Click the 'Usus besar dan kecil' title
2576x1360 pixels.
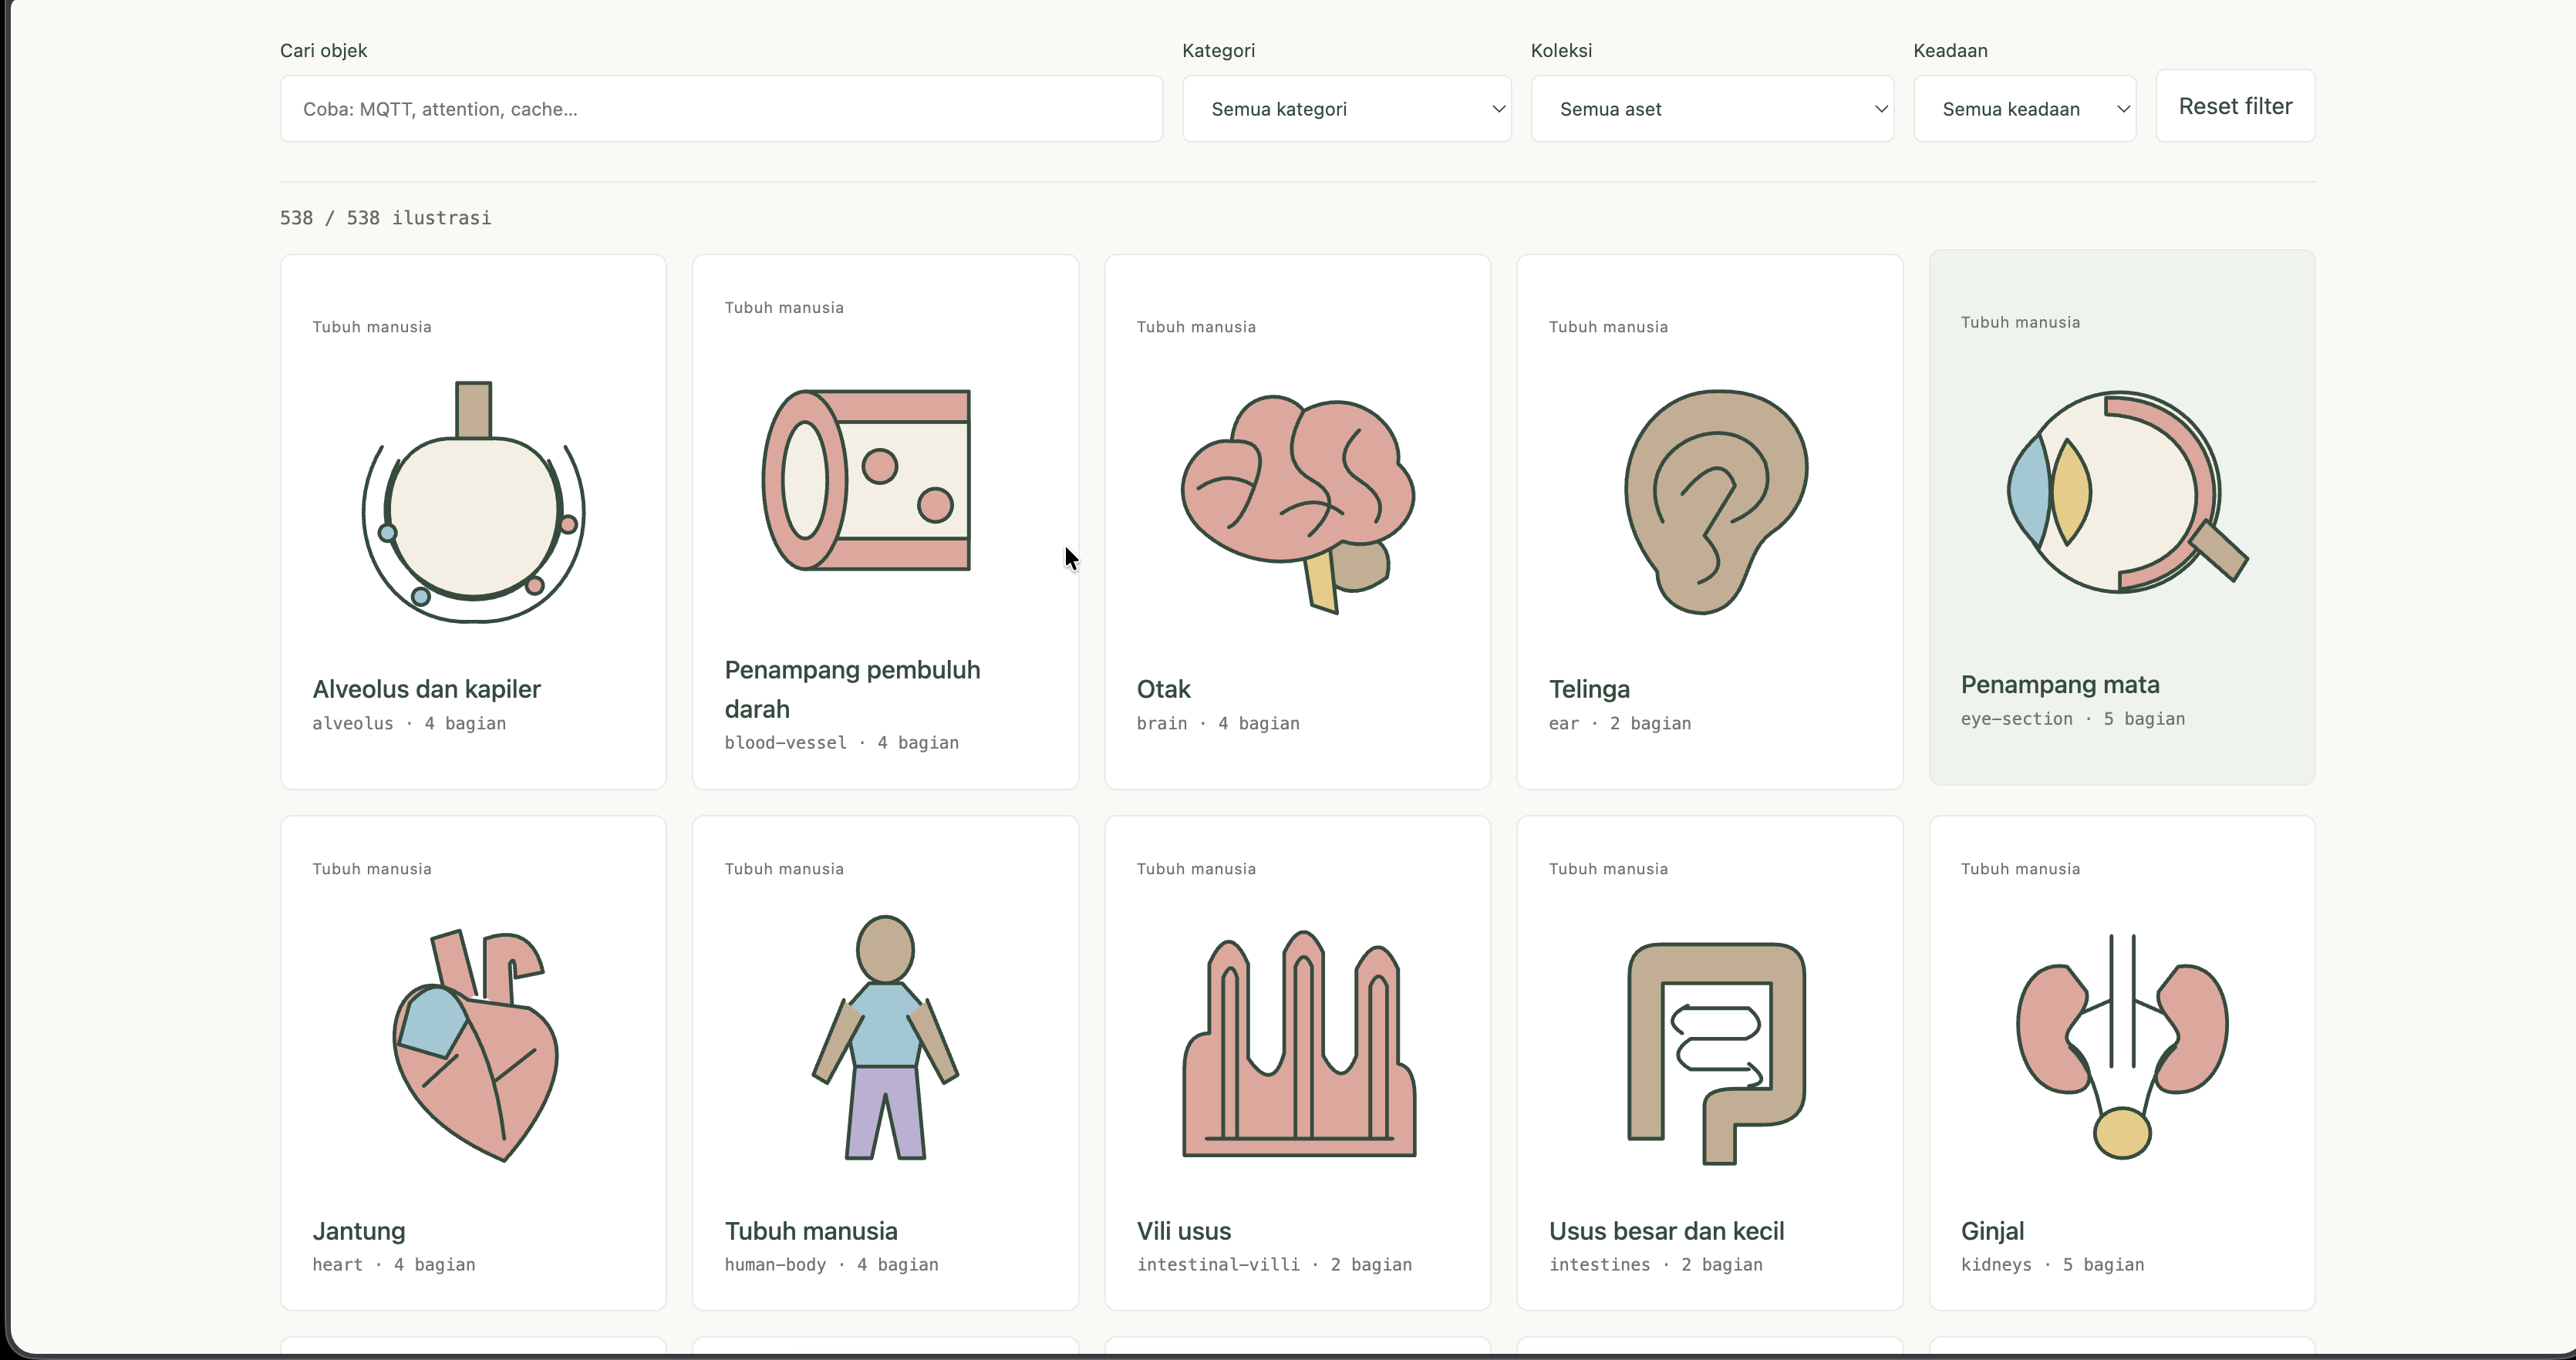click(1666, 1231)
